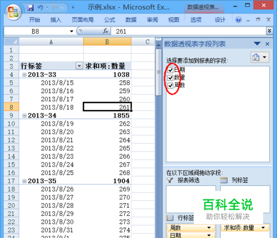Click the insert function fx icon
277x238 pixels.
105,31
